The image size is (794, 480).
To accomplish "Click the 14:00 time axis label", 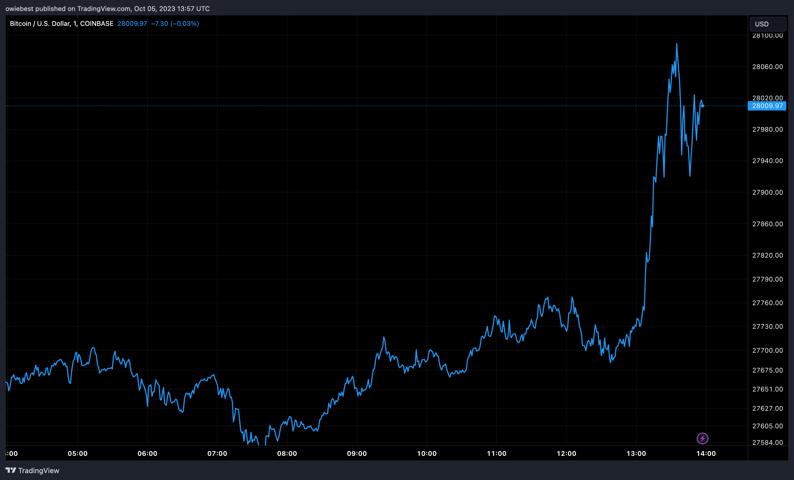I will [706, 454].
